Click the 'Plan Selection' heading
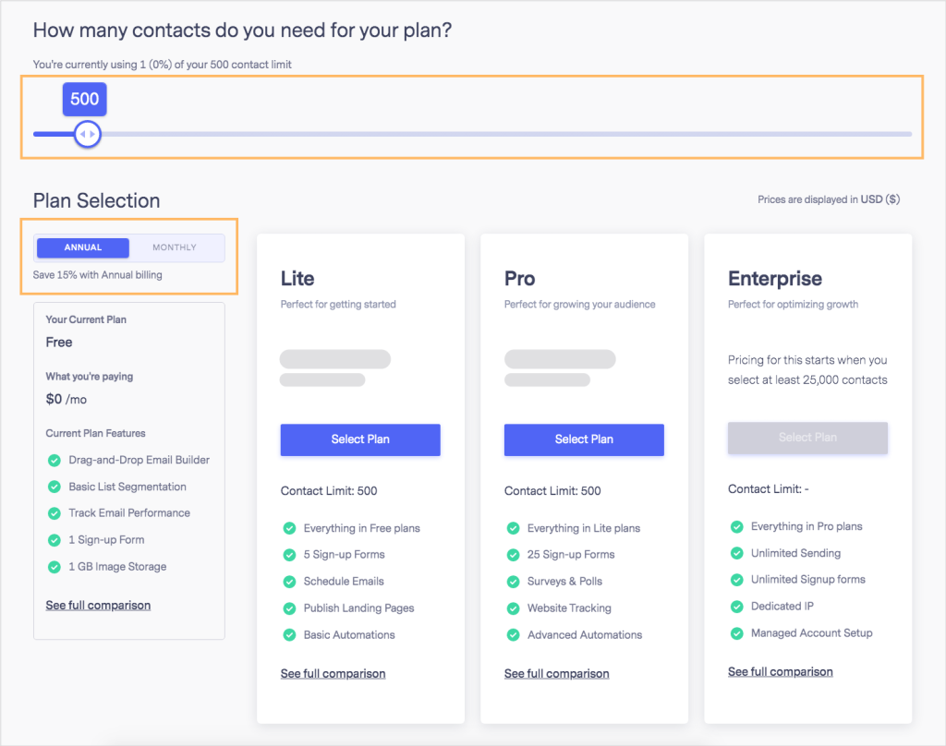Image resolution: width=946 pixels, height=746 pixels. (96, 201)
